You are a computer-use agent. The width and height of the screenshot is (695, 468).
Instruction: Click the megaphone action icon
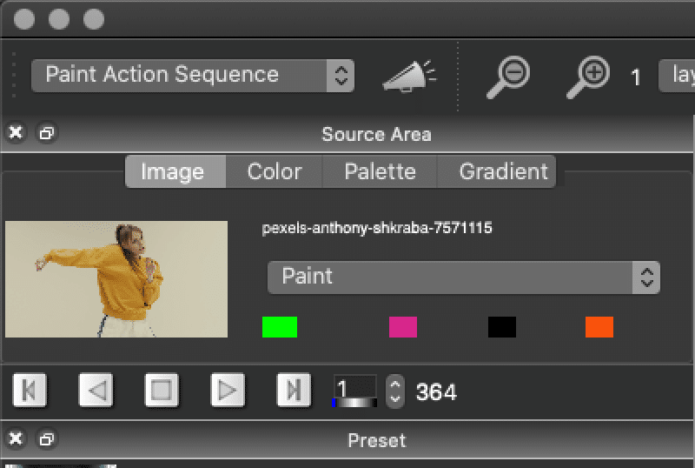[409, 77]
